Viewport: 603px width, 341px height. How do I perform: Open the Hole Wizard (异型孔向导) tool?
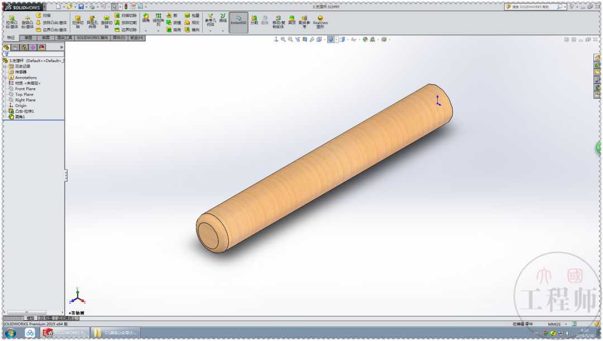tap(92, 21)
